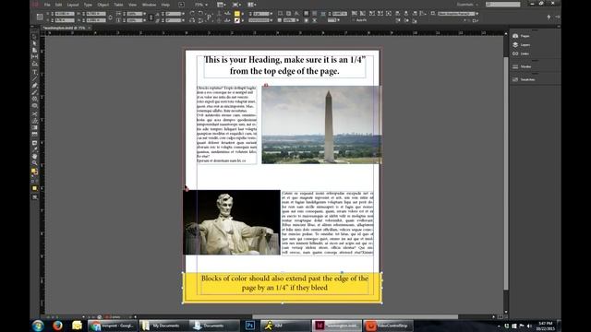Viewport: 591px width, 332px height.
Task: Open the Help menu
Action: 165,5
